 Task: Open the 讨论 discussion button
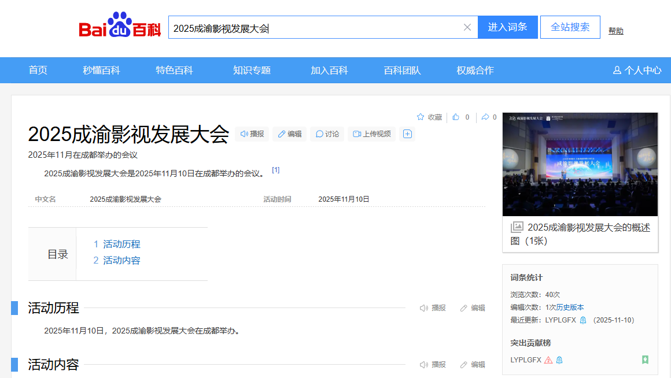click(327, 134)
